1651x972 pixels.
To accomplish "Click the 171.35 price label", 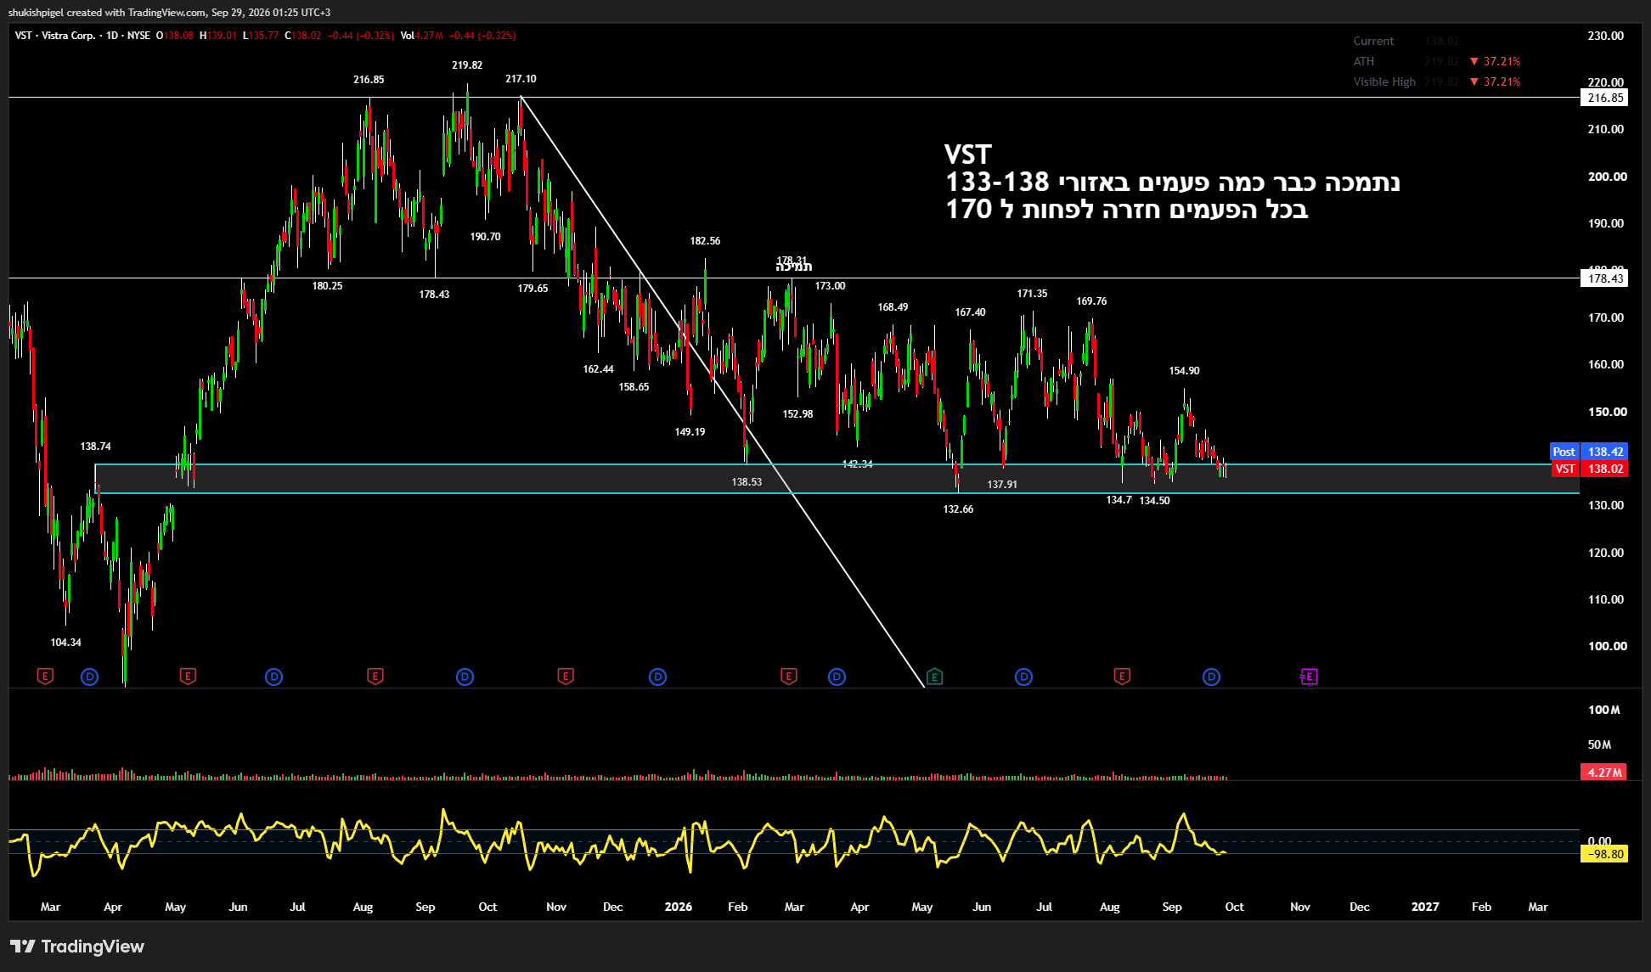I will point(1032,294).
